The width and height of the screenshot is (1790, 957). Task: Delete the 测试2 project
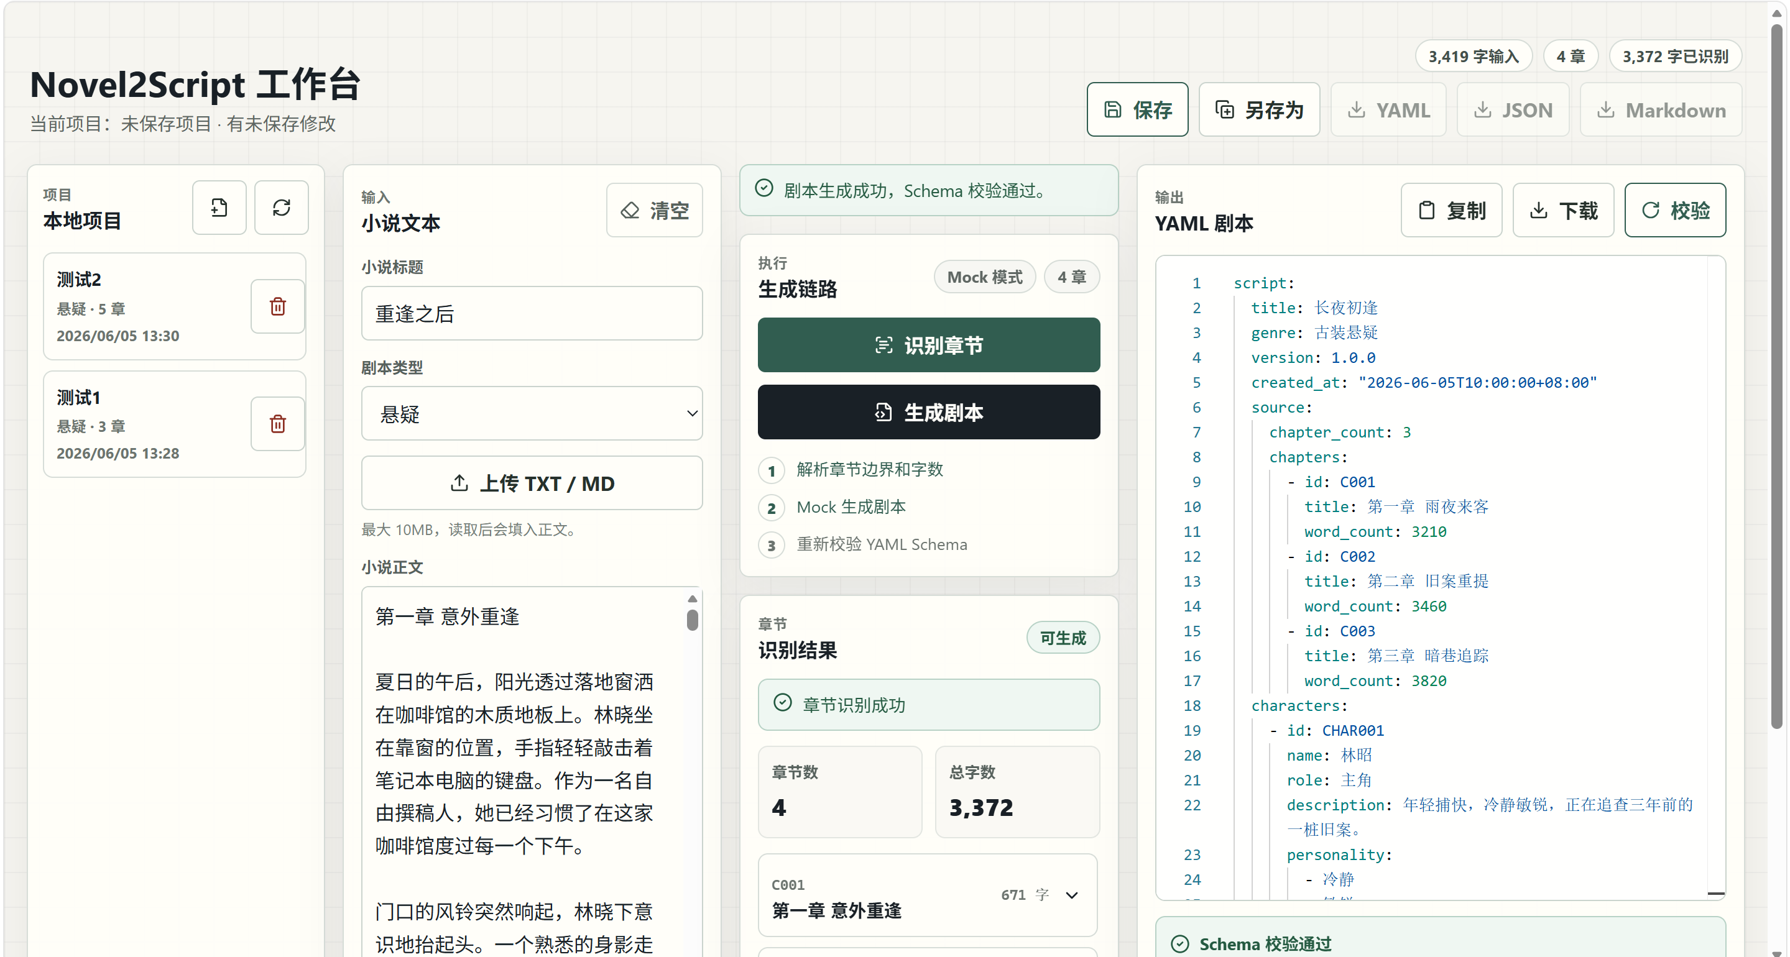(x=278, y=306)
